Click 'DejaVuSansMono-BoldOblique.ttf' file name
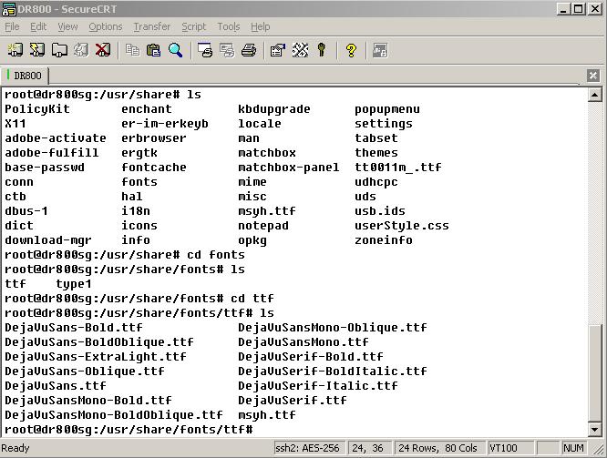Image resolution: width=607 pixels, height=458 pixels. (x=113, y=415)
